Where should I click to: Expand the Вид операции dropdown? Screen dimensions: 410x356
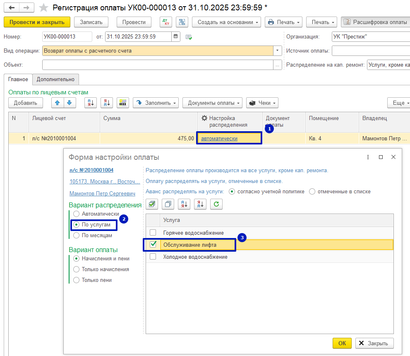point(277,51)
